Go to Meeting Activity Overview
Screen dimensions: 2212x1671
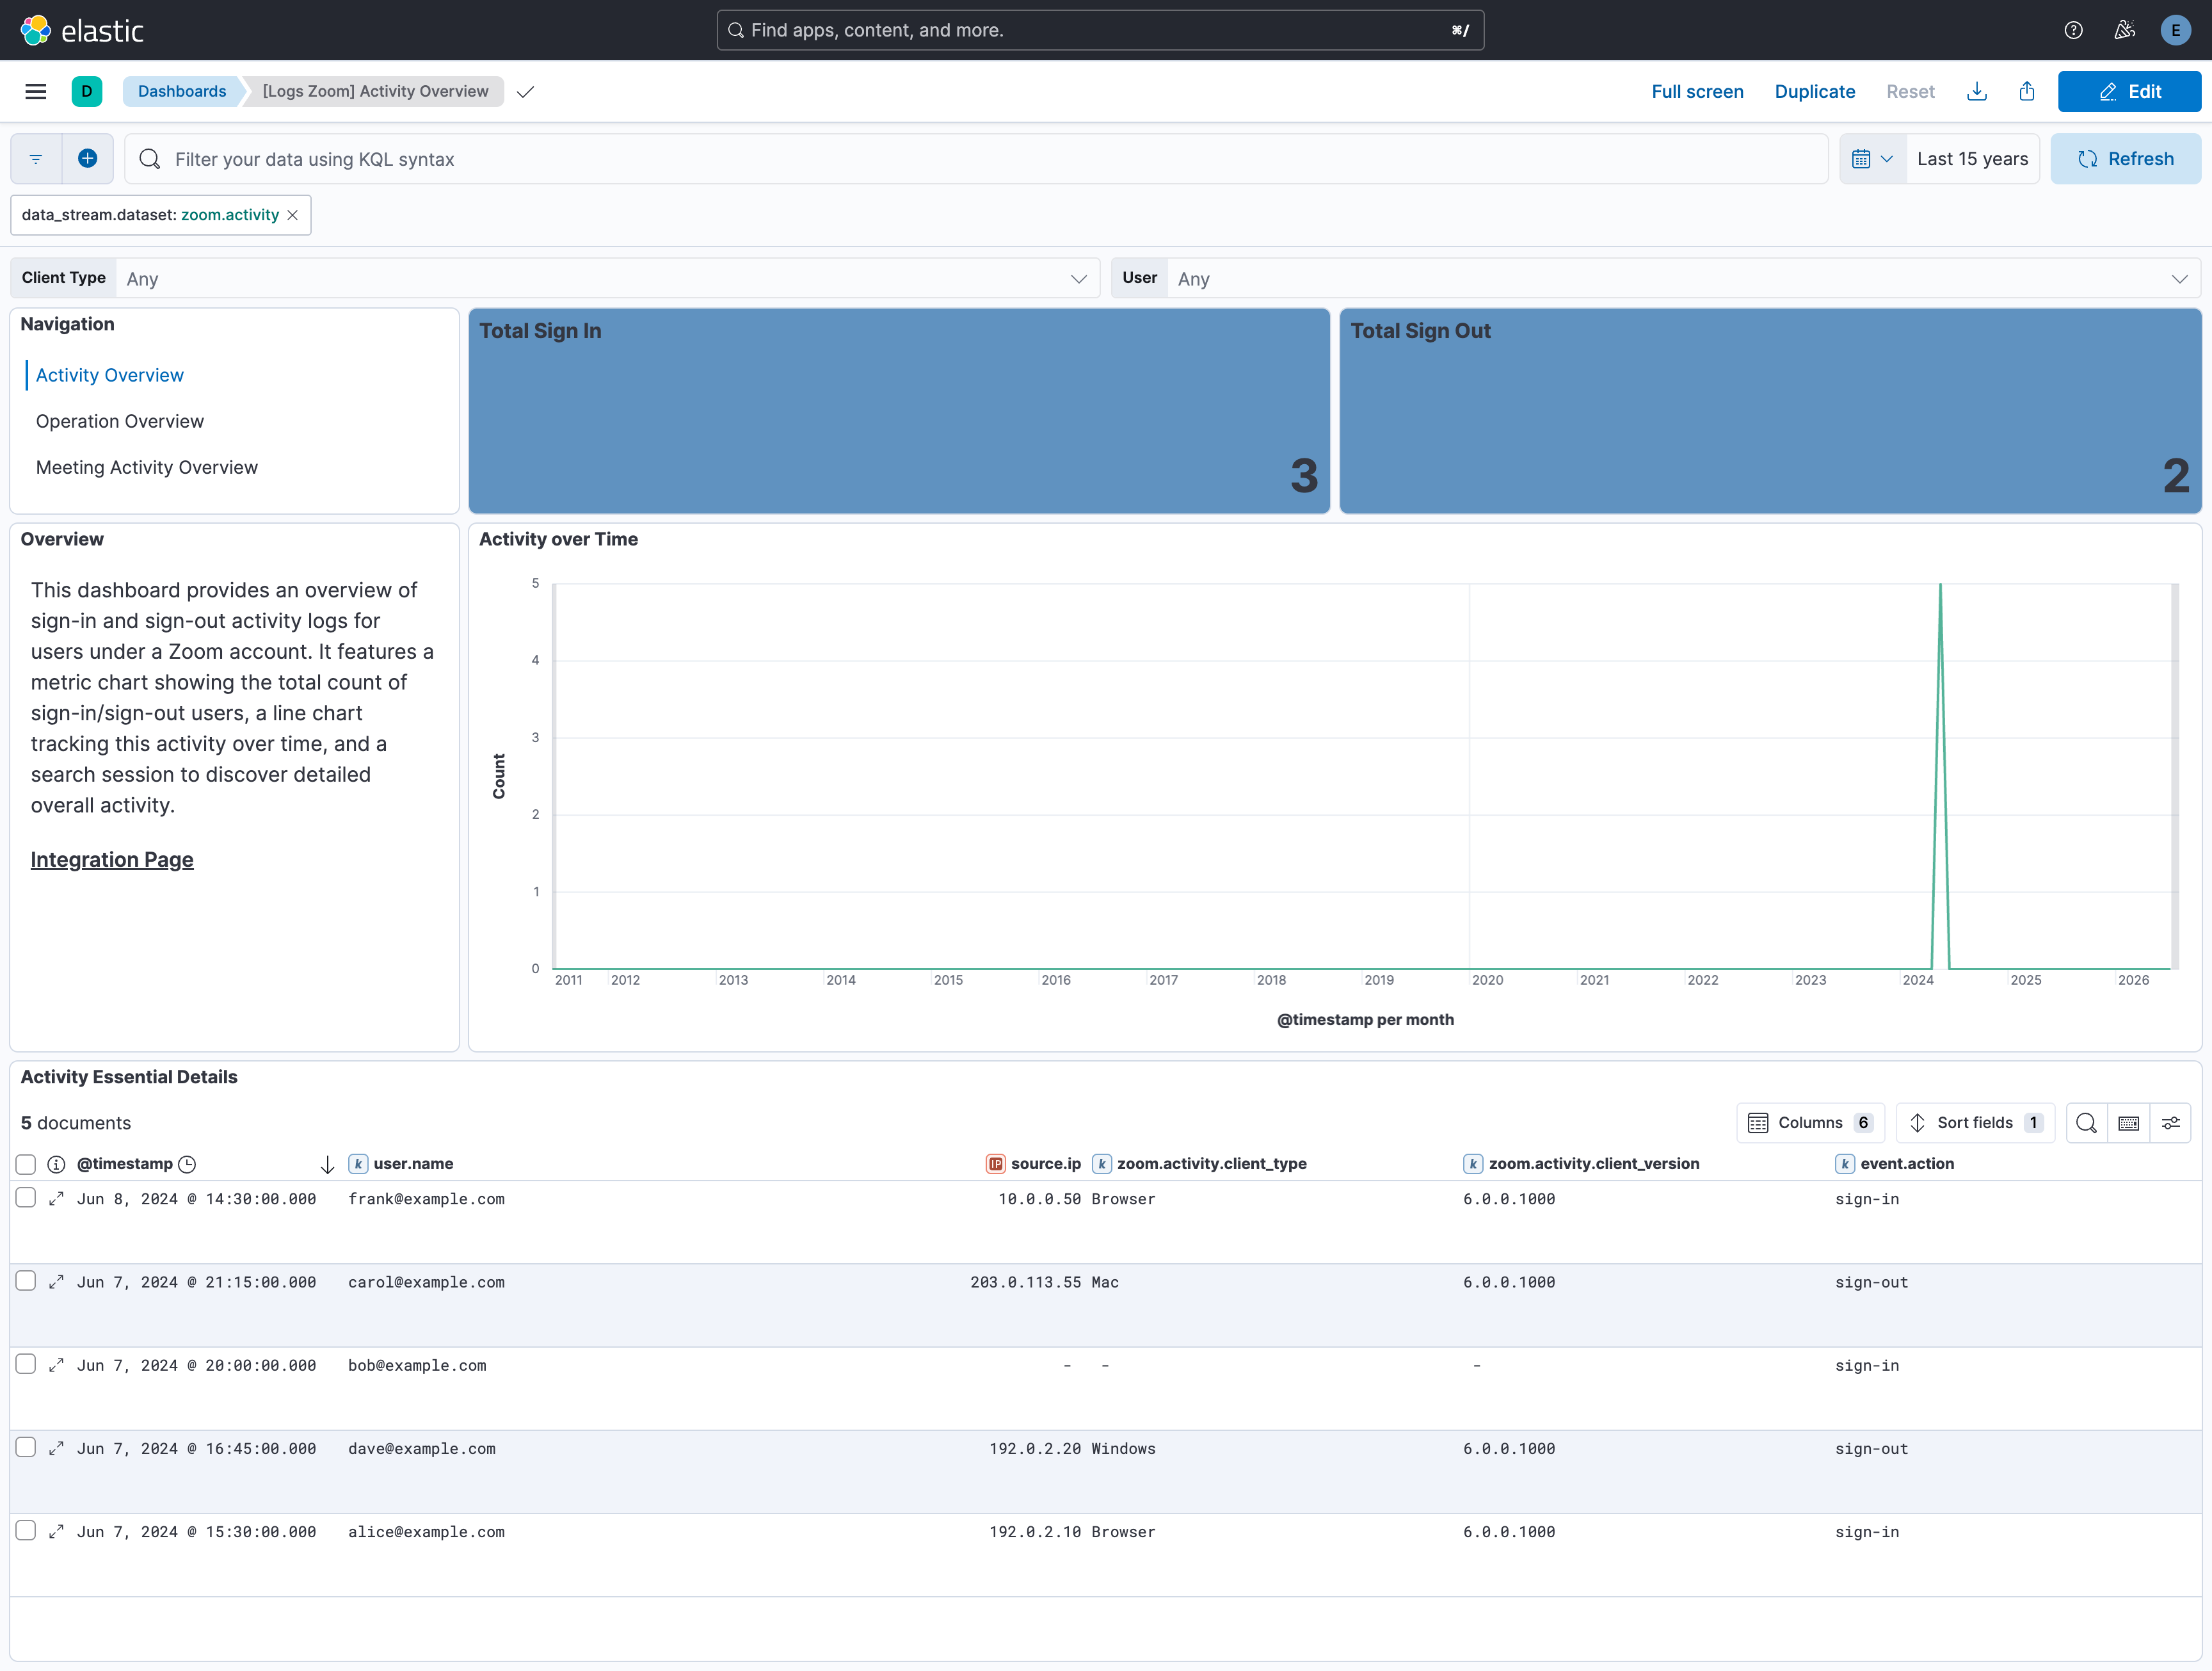(x=147, y=467)
